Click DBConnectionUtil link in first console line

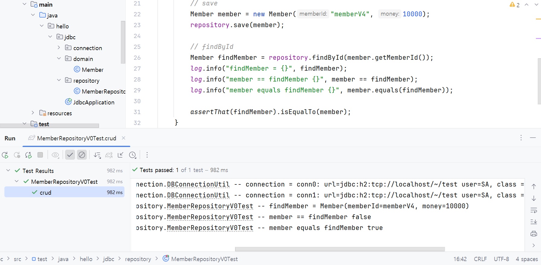click(x=198, y=184)
